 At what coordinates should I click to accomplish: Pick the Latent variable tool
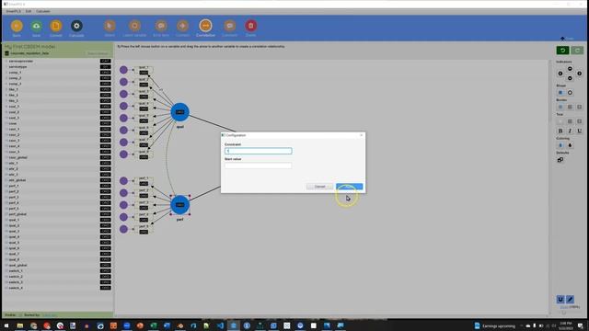tap(134, 26)
